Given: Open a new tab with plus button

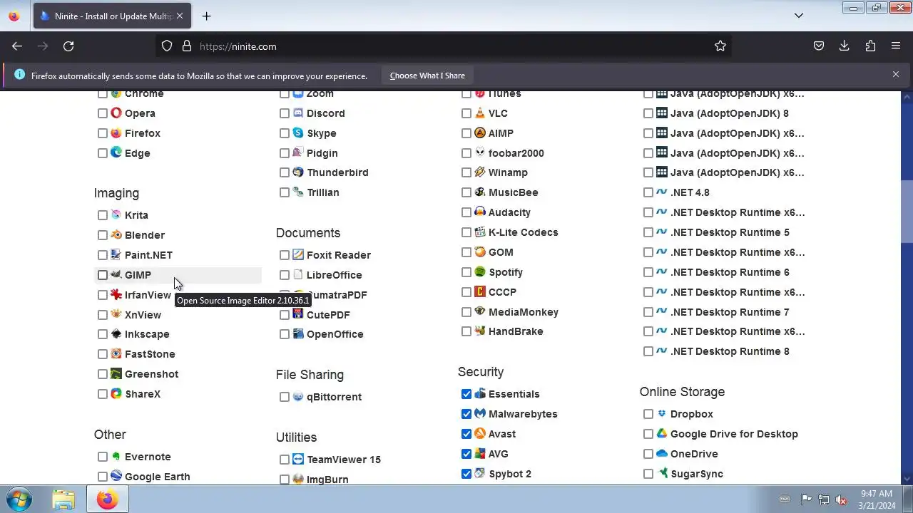Looking at the screenshot, I should (206, 16).
